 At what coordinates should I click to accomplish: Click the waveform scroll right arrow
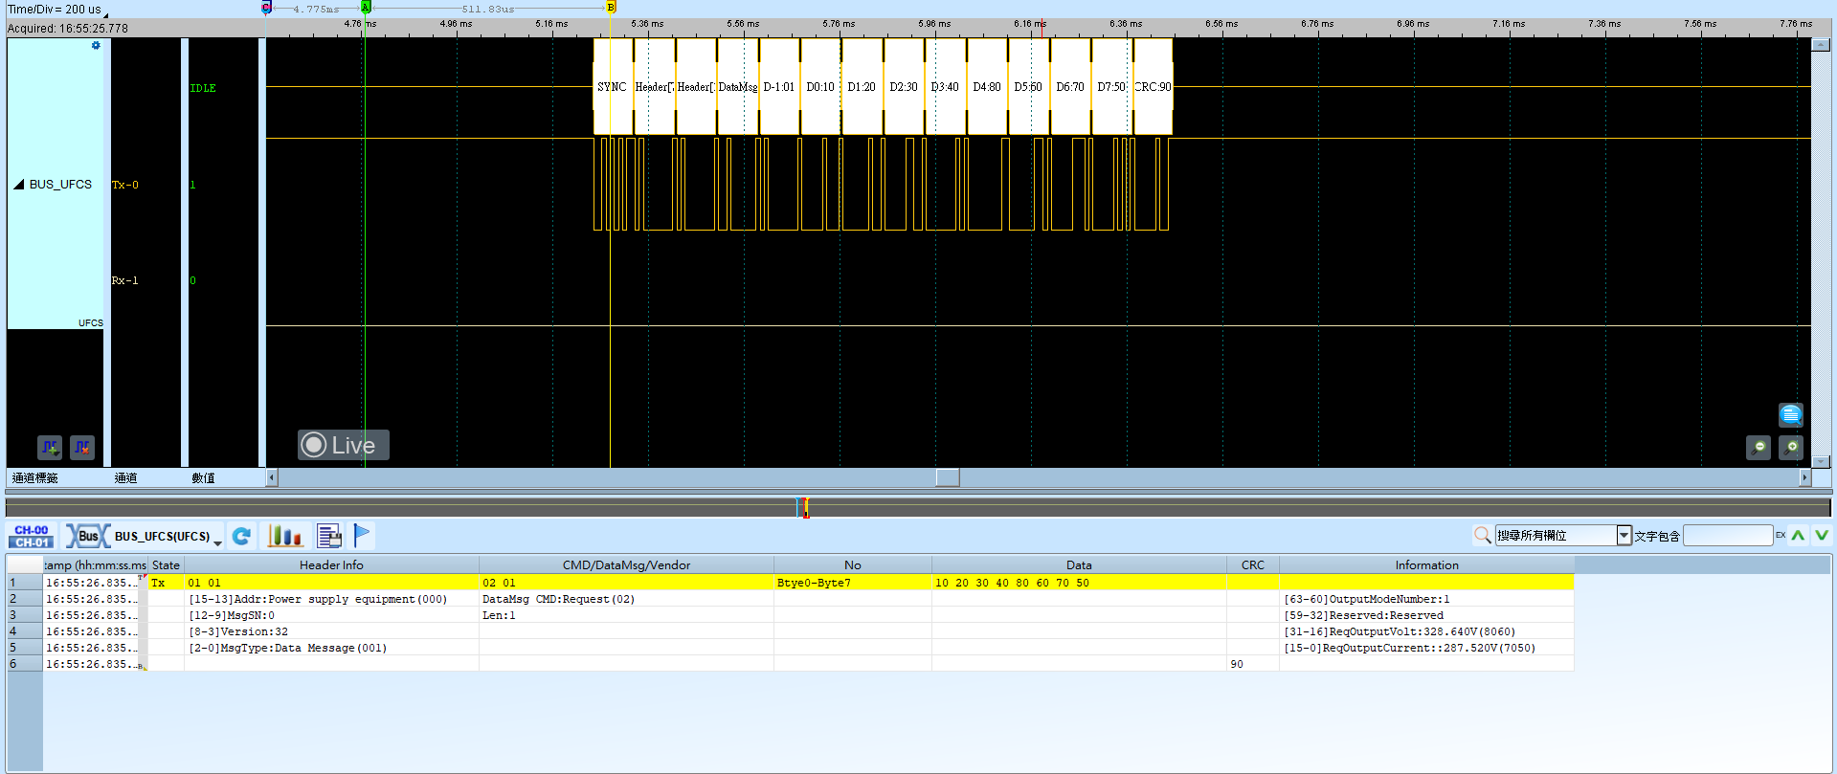pos(1804,477)
